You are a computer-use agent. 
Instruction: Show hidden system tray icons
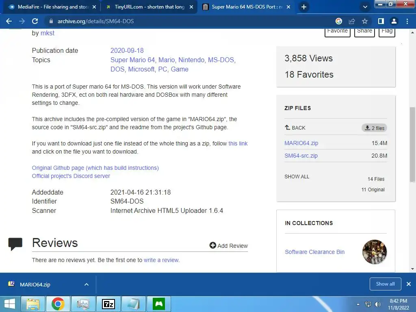click(358, 304)
